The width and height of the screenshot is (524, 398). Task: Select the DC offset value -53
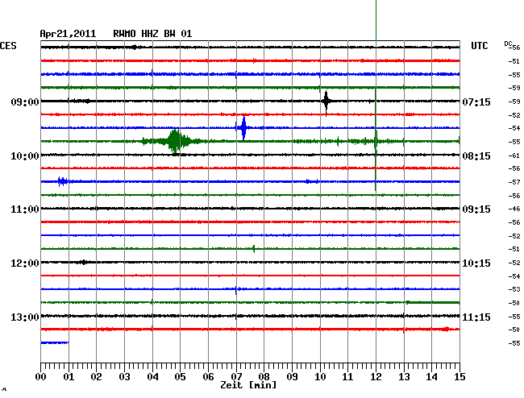(x=514, y=289)
